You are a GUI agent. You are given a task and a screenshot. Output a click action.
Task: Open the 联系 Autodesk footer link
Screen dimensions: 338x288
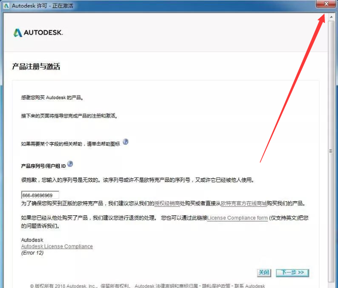point(250,286)
